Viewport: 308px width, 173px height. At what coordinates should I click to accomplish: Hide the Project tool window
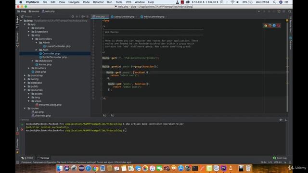[x=88, y=17]
